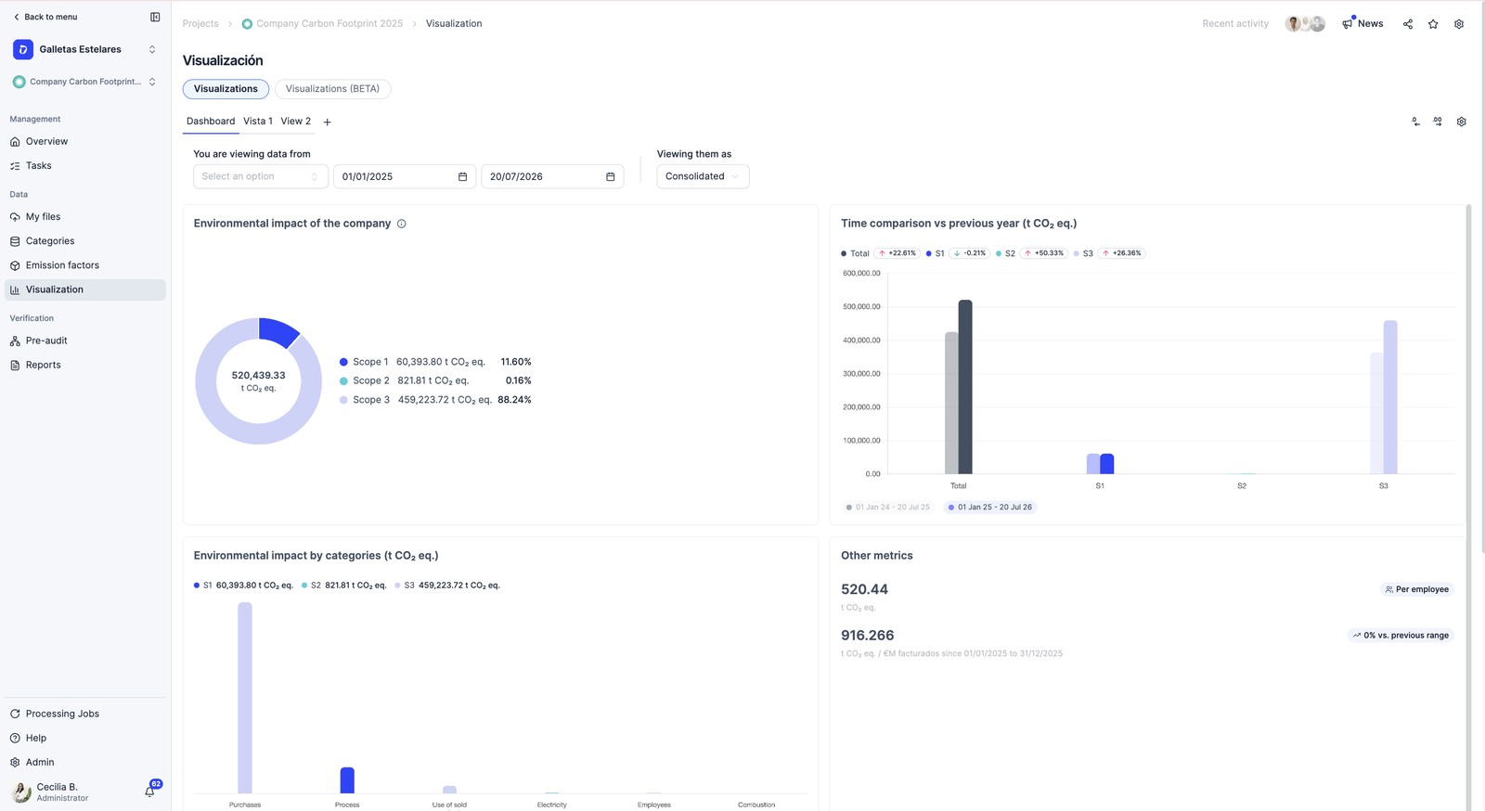Open My files in sidebar
The image size is (1485, 811).
[x=85, y=216]
